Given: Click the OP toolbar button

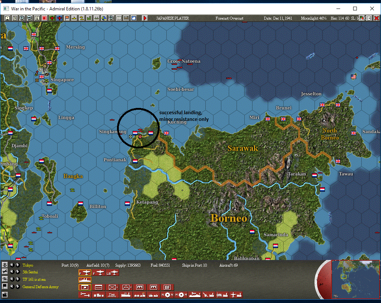Looking at the screenshot, I should tap(118, 18).
